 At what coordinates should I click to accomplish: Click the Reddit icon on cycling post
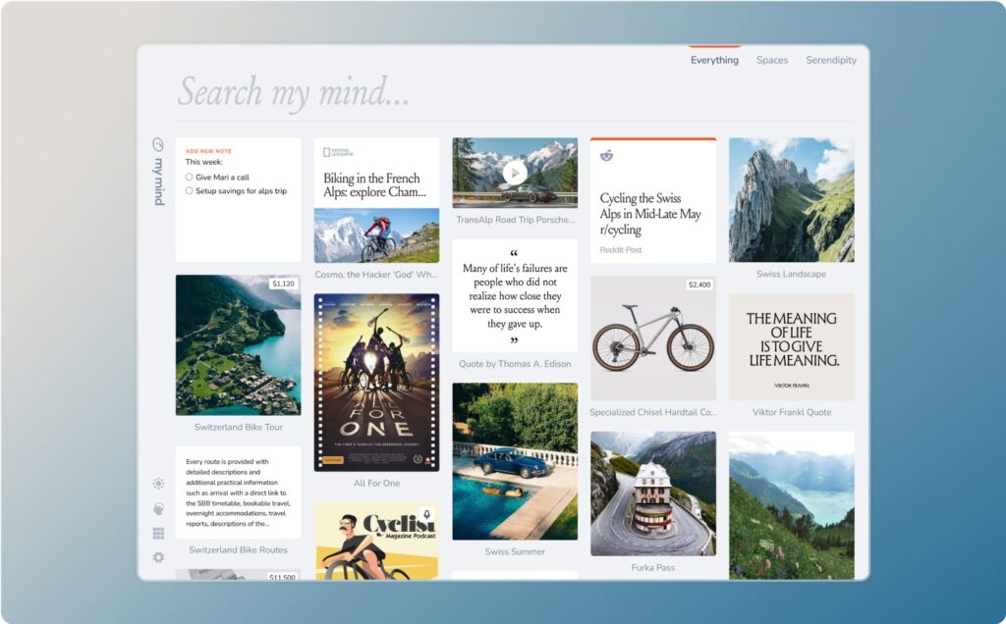point(606,156)
